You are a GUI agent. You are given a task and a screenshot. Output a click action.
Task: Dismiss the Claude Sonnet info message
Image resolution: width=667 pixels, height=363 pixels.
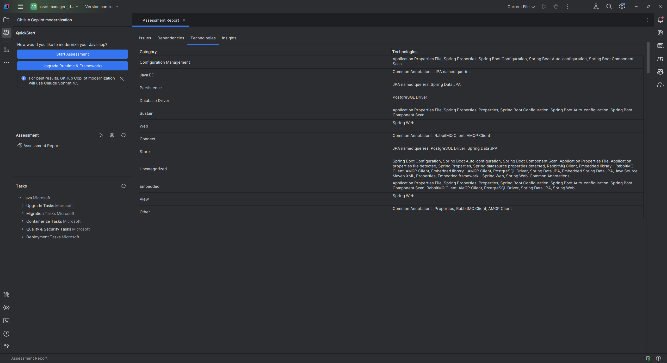point(122,79)
